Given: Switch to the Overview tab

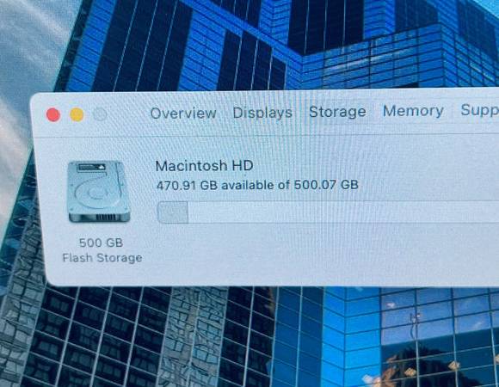Looking at the screenshot, I should [x=183, y=114].
